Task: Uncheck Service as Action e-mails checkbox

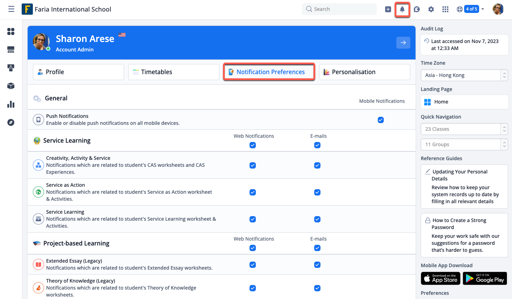Action: pyautogui.click(x=317, y=192)
